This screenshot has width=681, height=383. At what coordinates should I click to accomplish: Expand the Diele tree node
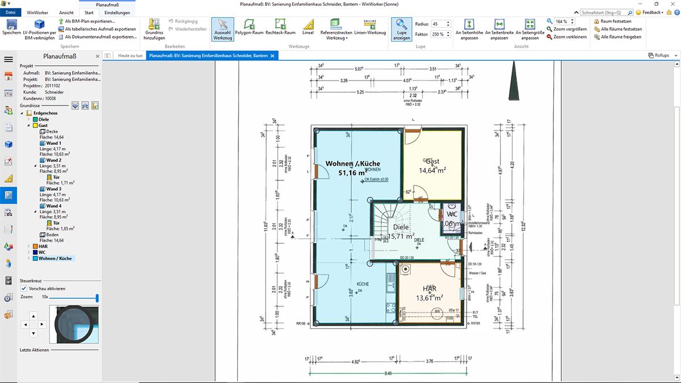tap(28, 120)
